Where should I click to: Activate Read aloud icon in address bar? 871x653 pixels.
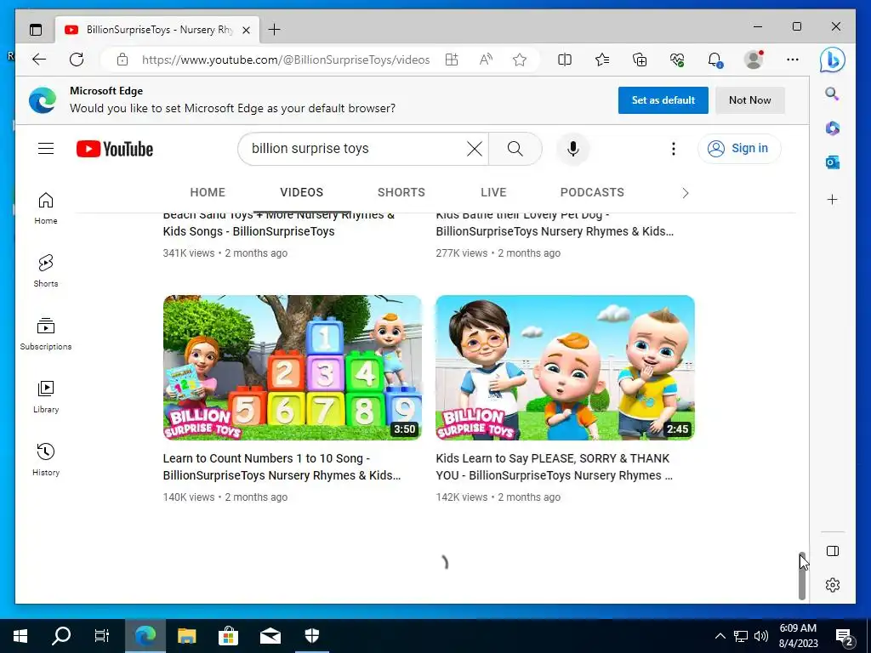pyautogui.click(x=486, y=60)
